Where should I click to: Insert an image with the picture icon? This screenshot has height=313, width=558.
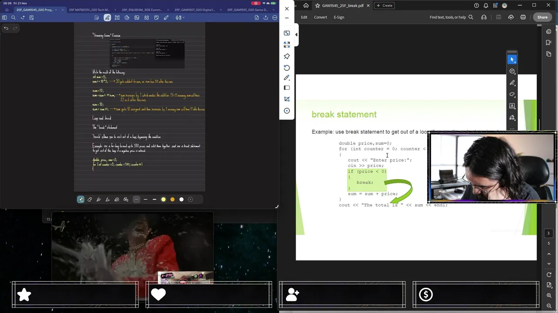coord(137,17)
